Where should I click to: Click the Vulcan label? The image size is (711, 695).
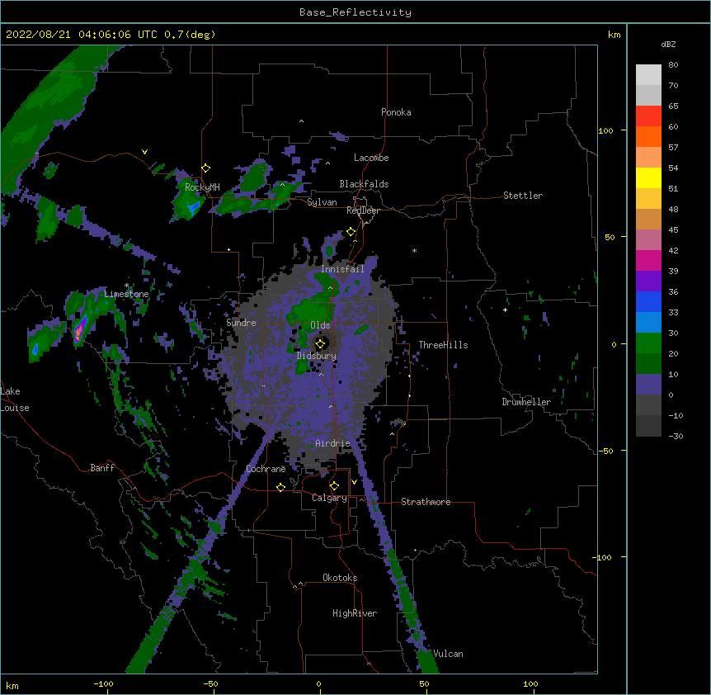tap(448, 654)
